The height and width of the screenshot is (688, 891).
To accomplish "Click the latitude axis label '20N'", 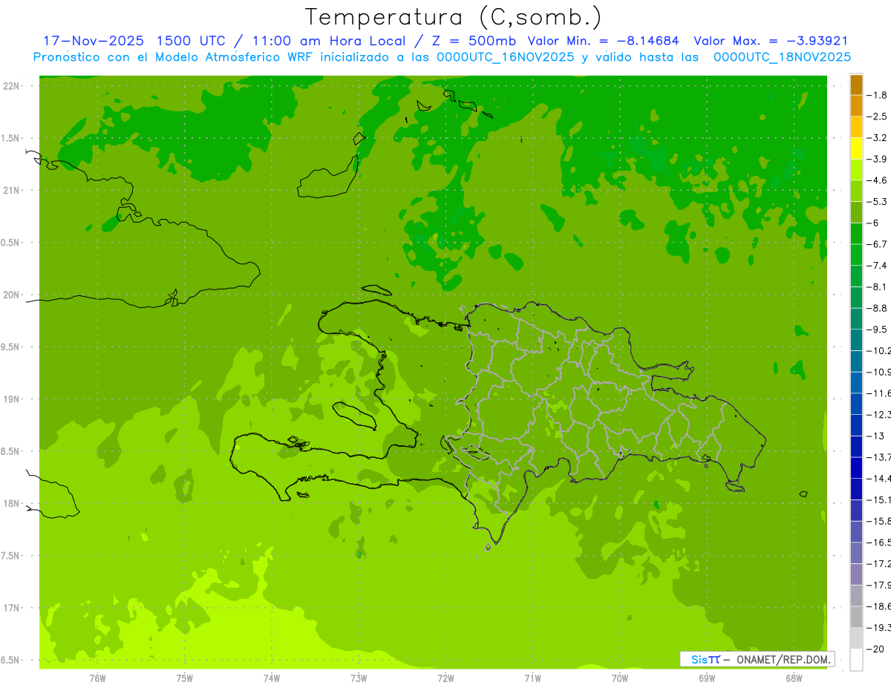I will click(x=10, y=295).
